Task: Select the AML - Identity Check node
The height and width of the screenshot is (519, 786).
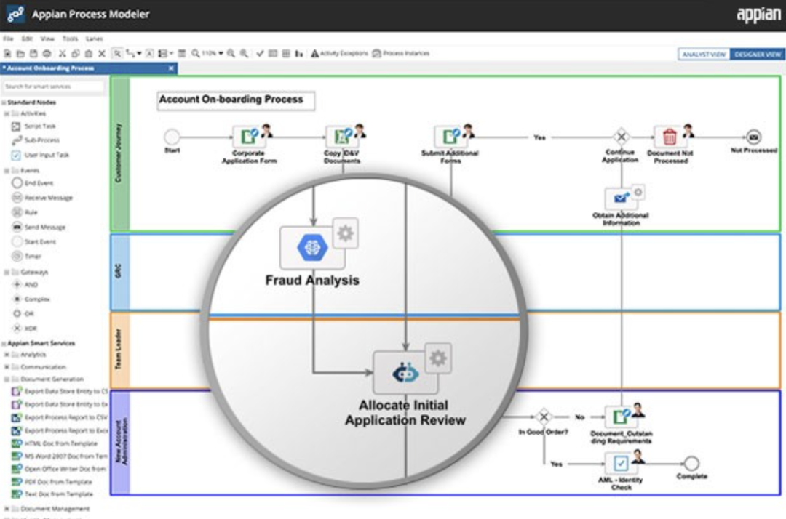Action: tap(621, 464)
